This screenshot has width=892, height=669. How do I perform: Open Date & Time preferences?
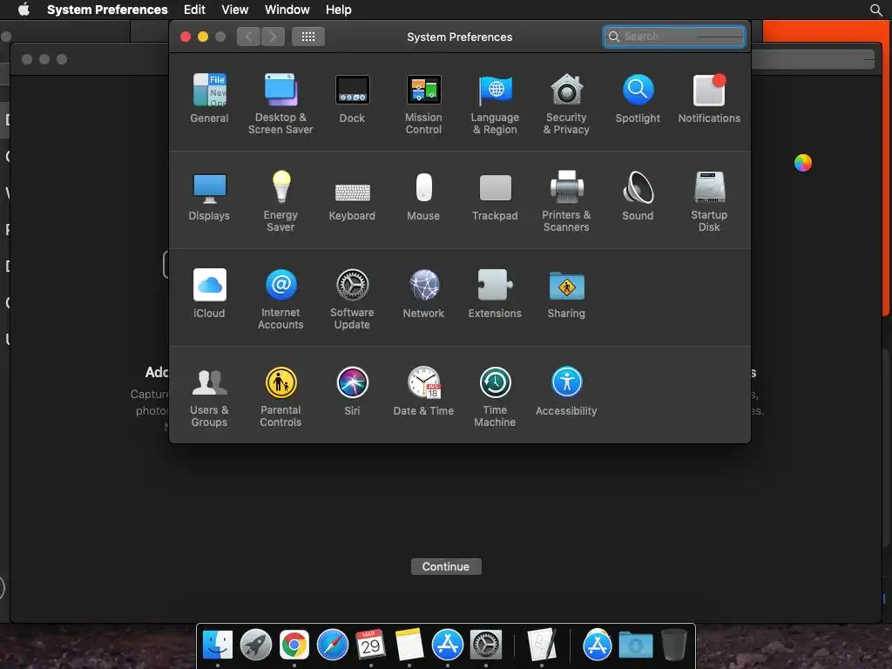(x=423, y=391)
